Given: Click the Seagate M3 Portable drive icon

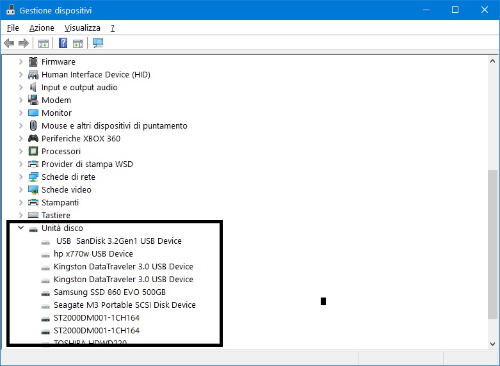Looking at the screenshot, I should (x=45, y=306).
